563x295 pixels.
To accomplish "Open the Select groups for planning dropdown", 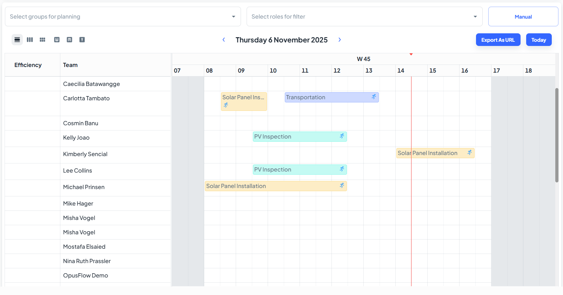I will click(x=123, y=16).
